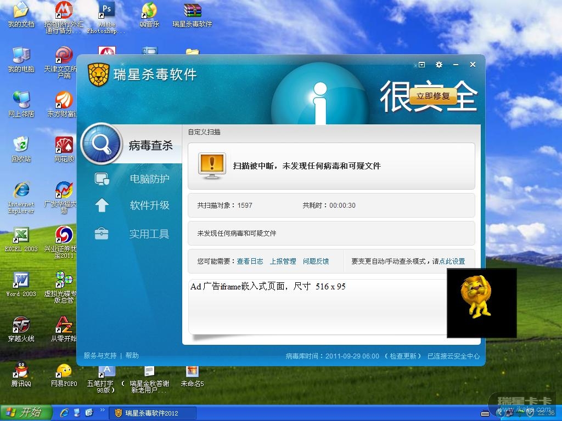Select the 电脑防护 monitor shield icon
Viewport: 562px width, 421px height.
point(102,179)
